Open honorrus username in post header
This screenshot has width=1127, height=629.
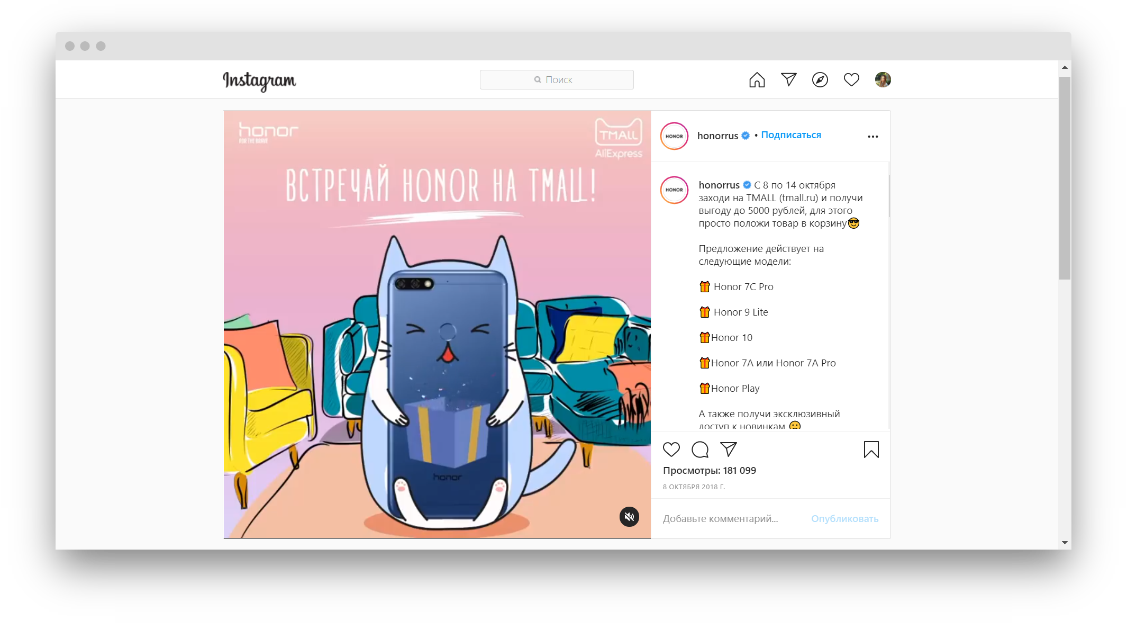pyautogui.click(x=717, y=136)
